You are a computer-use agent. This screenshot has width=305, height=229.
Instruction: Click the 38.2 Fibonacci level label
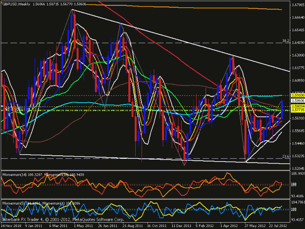285,41
